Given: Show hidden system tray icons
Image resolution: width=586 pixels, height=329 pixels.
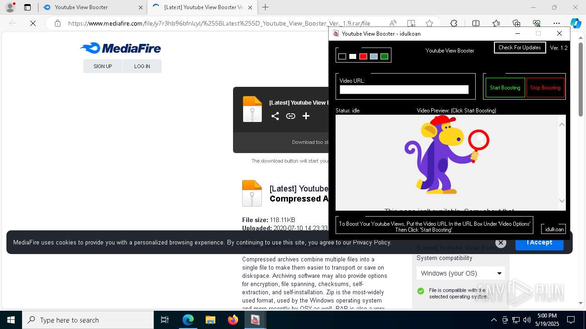Looking at the screenshot, I should [x=494, y=320].
